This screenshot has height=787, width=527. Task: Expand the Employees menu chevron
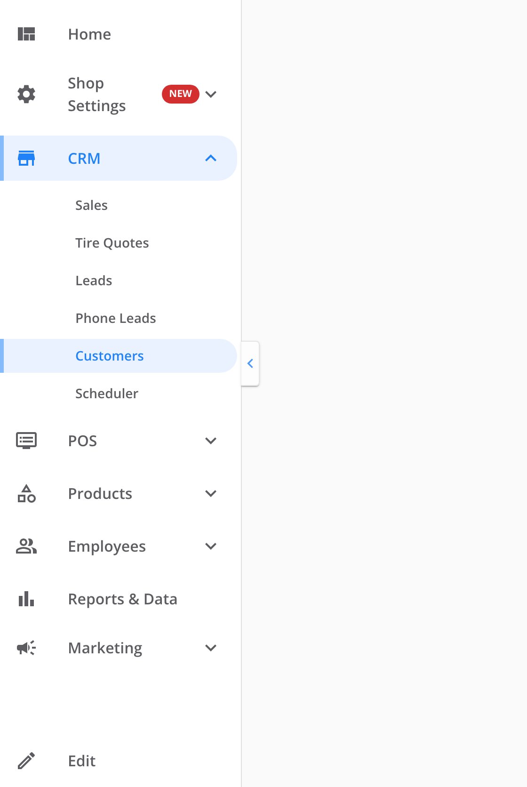point(211,546)
